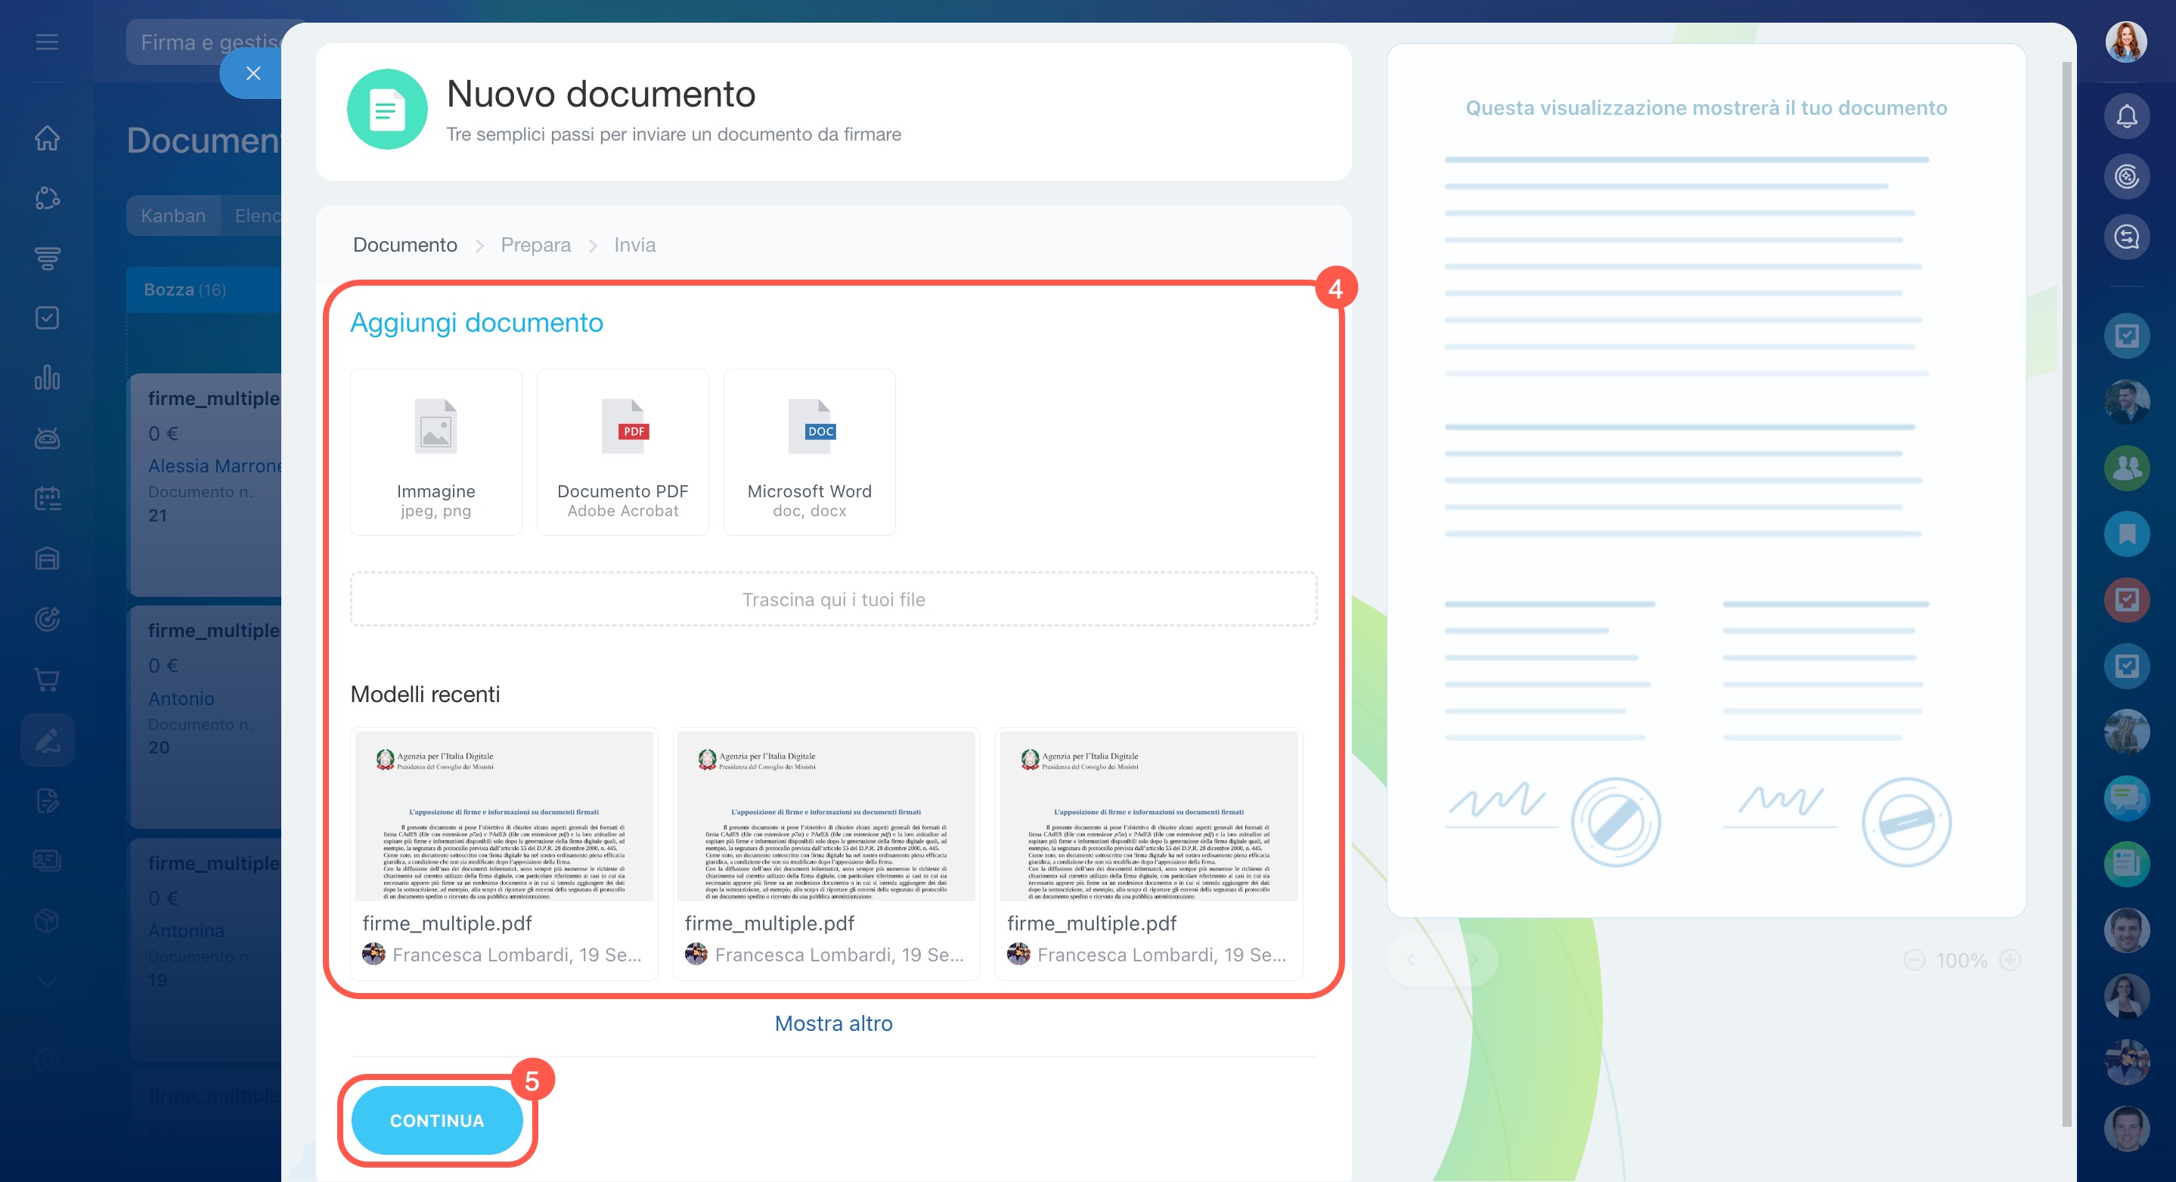Click the zoom in plus button

point(2010,960)
